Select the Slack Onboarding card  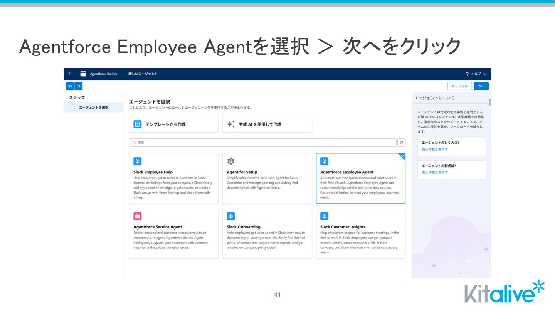[x=267, y=233]
